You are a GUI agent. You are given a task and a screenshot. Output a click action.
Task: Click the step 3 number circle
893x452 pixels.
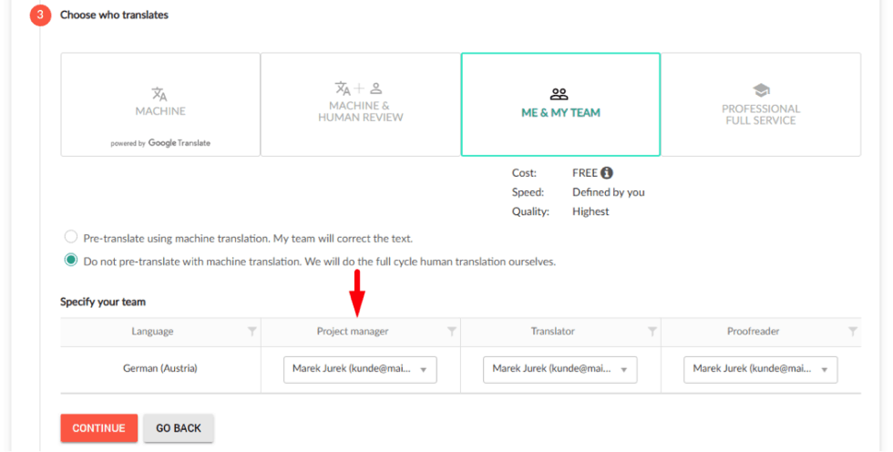pos(40,15)
